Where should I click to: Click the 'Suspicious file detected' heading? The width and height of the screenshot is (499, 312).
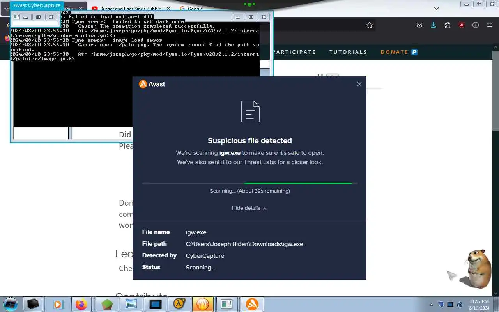pyautogui.click(x=249, y=141)
